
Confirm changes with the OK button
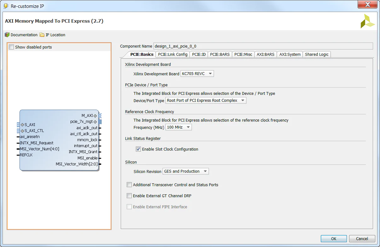pos(333,238)
